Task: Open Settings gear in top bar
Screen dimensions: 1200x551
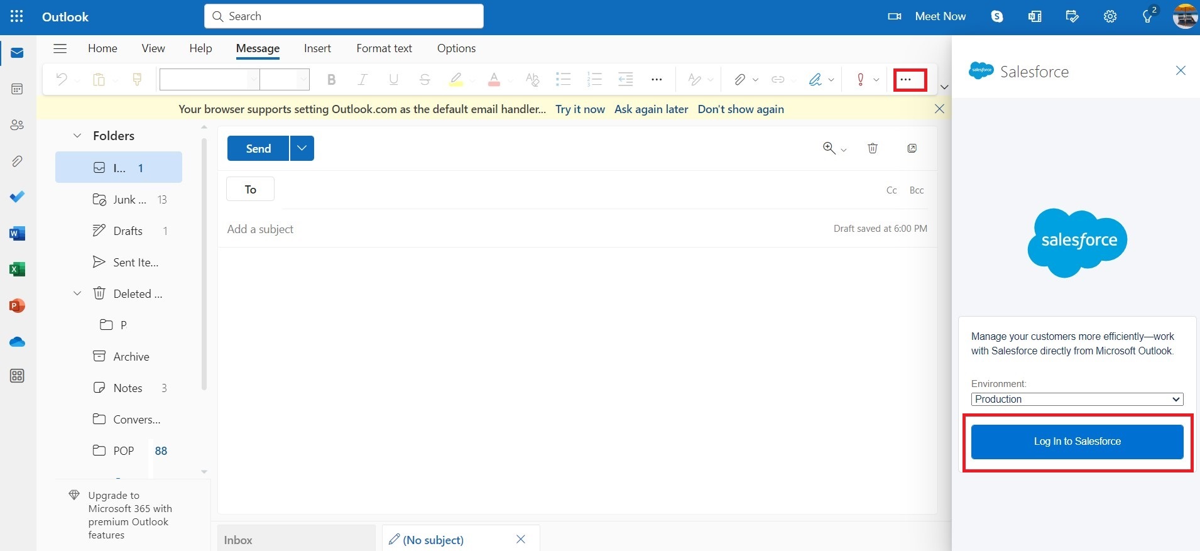Action: tap(1110, 16)
